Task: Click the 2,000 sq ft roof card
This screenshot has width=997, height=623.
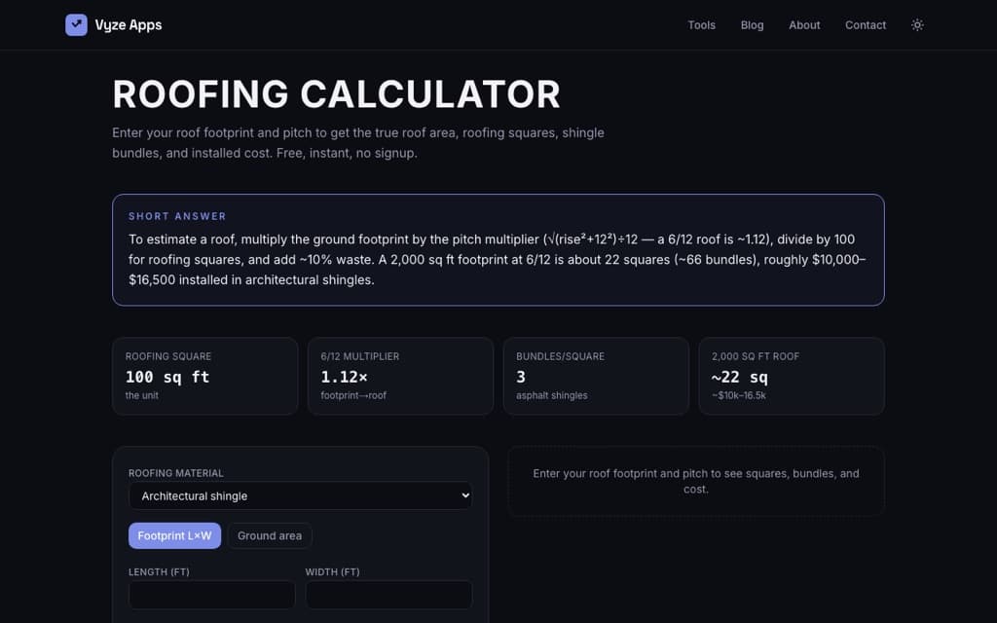Action: click(x=792, y=377)
